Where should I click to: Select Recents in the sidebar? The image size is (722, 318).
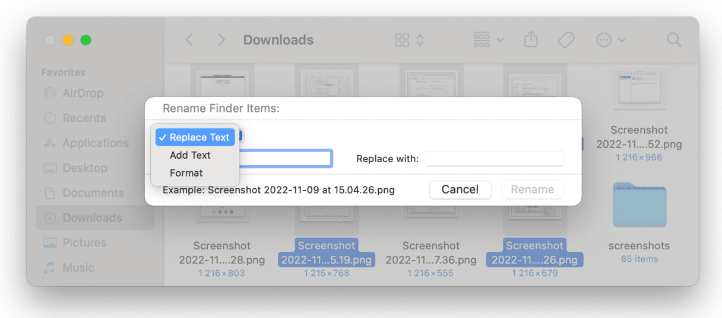click(x=84, y=118)
